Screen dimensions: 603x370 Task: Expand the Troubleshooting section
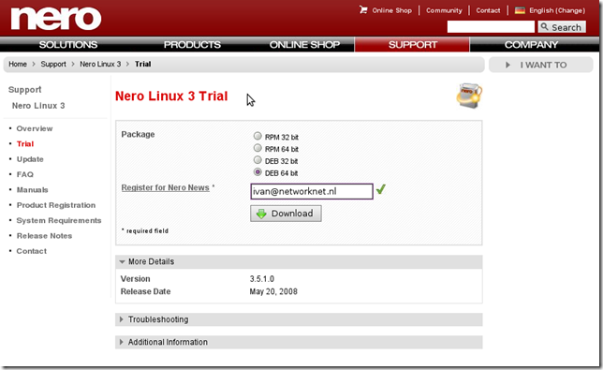pyautogui.click(x=299, y=319)
